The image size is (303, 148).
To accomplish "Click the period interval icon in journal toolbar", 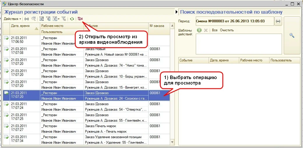I will point(27,19).
